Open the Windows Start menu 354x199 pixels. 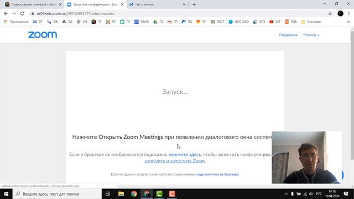coord(6,194)
